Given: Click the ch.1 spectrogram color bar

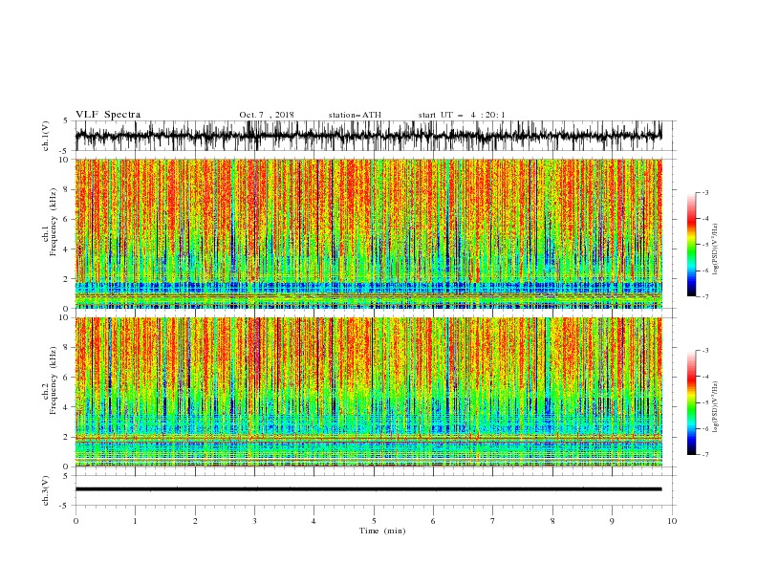Looking at the screenshot, I should click(x=692, y=245).
